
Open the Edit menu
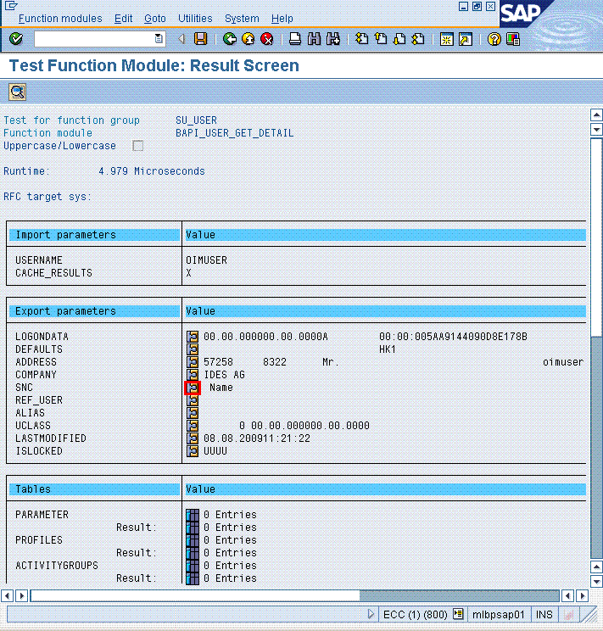point(123,19)
